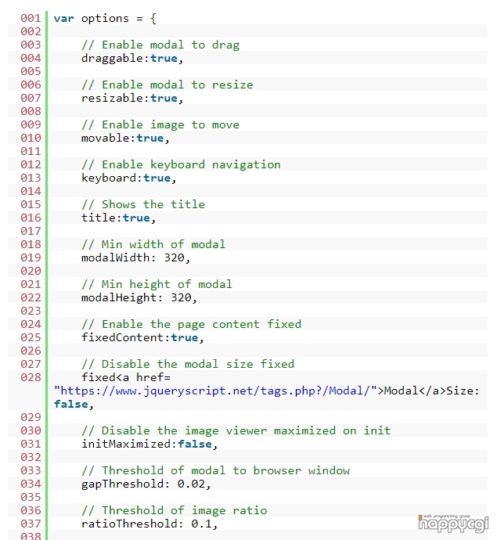Click the 'modalWidth: 320,' line
497x540 pixels.
[x=135, y=258]
